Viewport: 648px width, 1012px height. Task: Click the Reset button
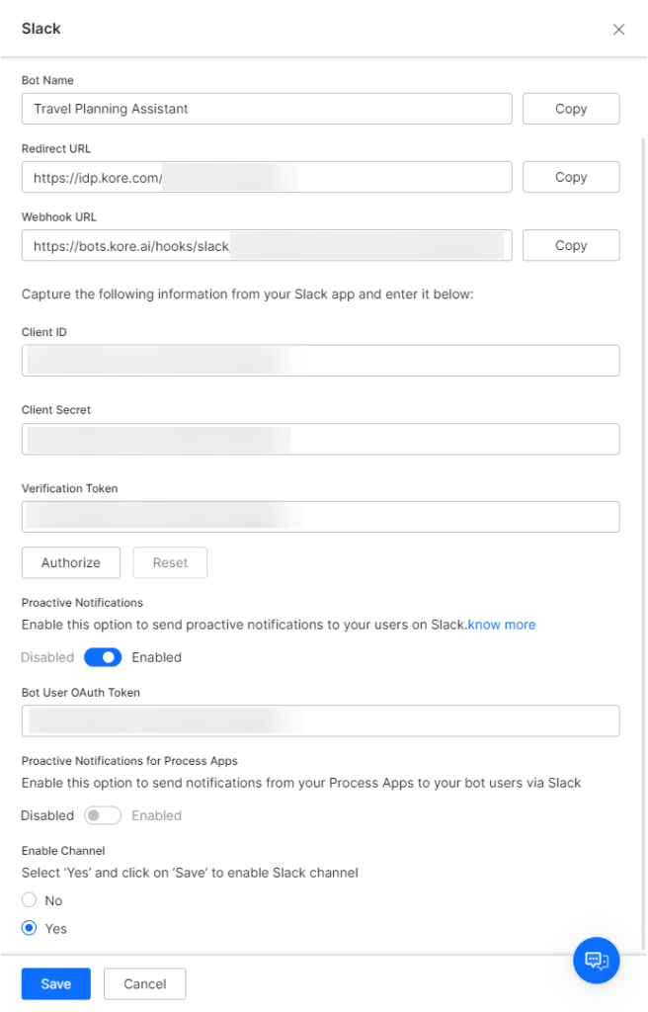tap(169, 562)
